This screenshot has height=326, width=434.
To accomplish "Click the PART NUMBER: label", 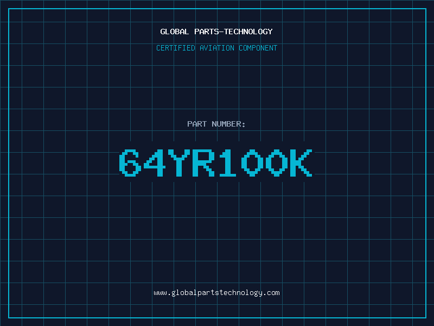I will 216,124.
